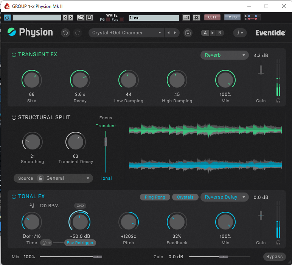Toggle the host plugin power button

[7, 18]
